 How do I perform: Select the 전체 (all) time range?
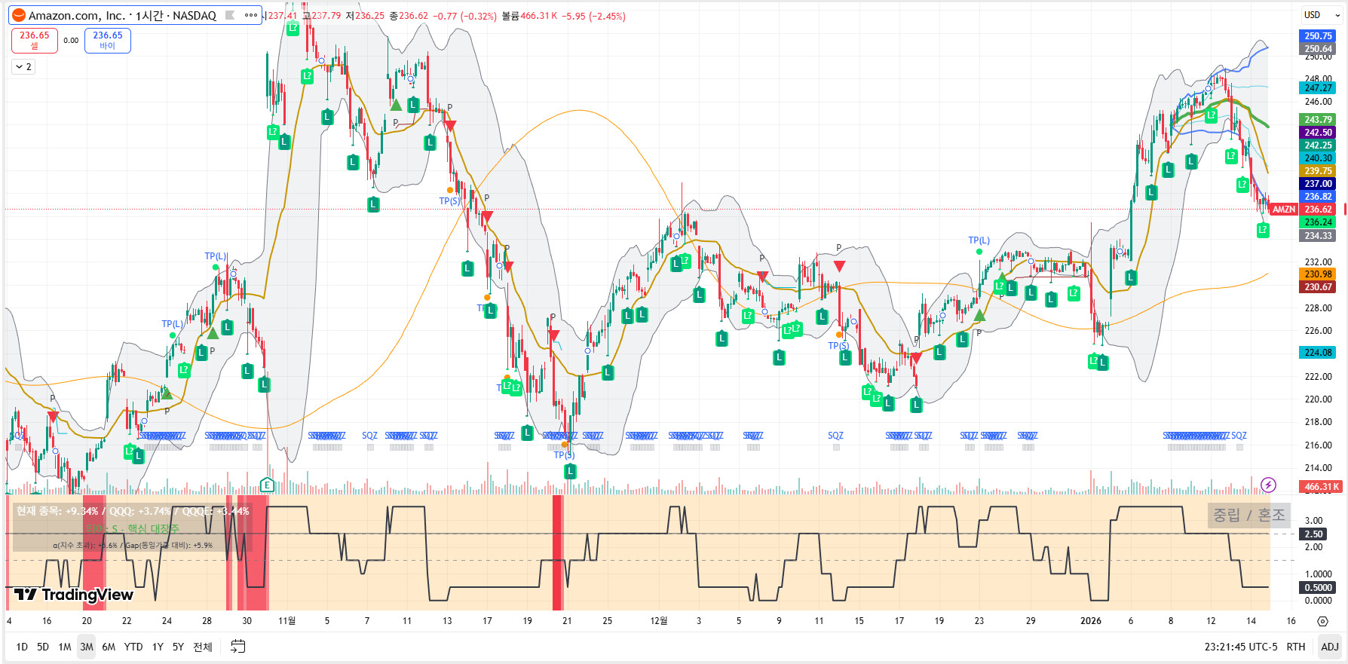[203, 647]
